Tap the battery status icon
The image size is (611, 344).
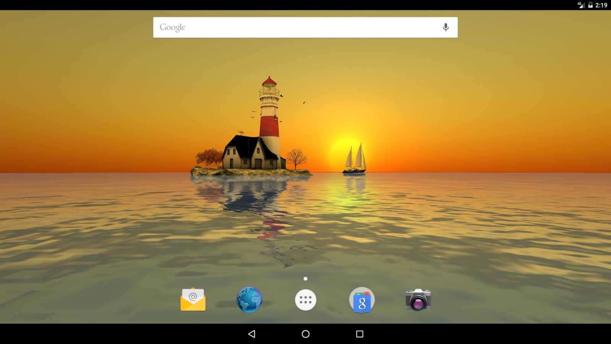(590, 5)
